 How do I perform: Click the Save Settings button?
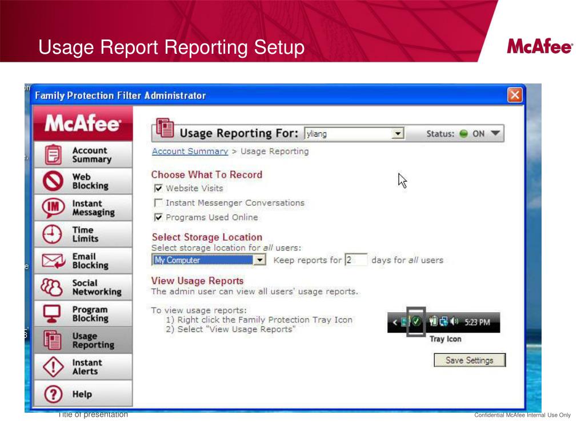[x=470, y=360]
